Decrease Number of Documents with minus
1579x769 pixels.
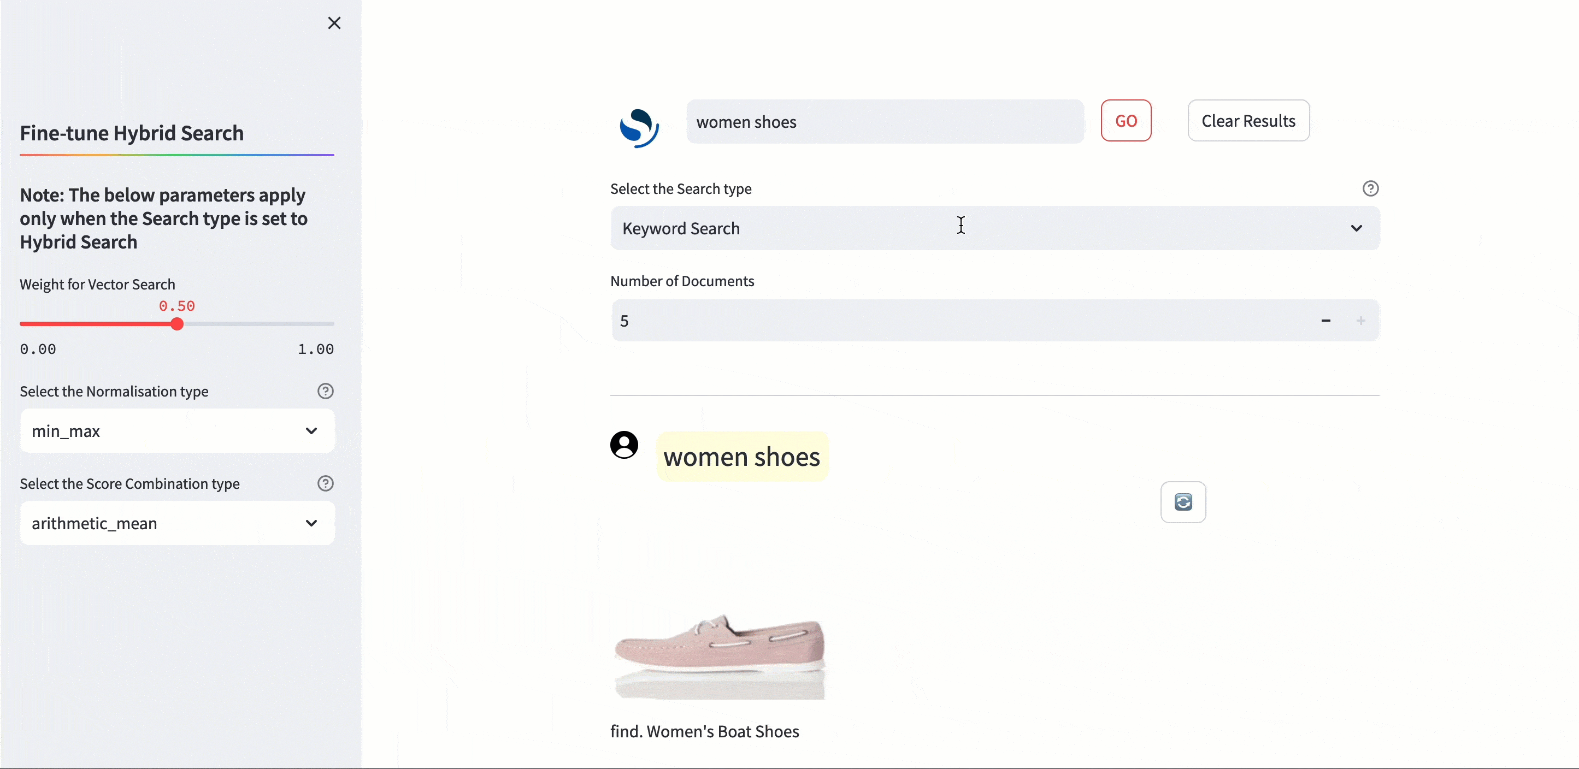pyautogui.click(x=1326, y=321)
